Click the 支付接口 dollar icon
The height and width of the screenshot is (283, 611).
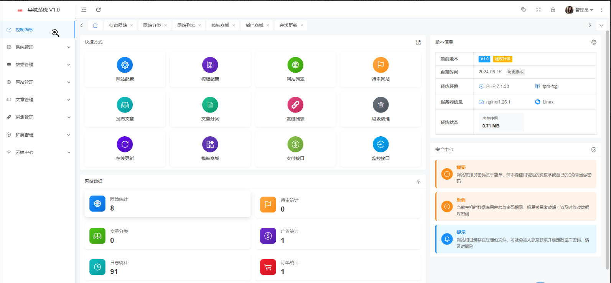[x=295, y=144]
